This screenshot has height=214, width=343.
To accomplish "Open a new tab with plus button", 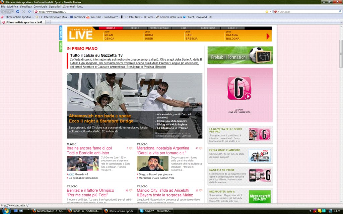I will (48, 22).
